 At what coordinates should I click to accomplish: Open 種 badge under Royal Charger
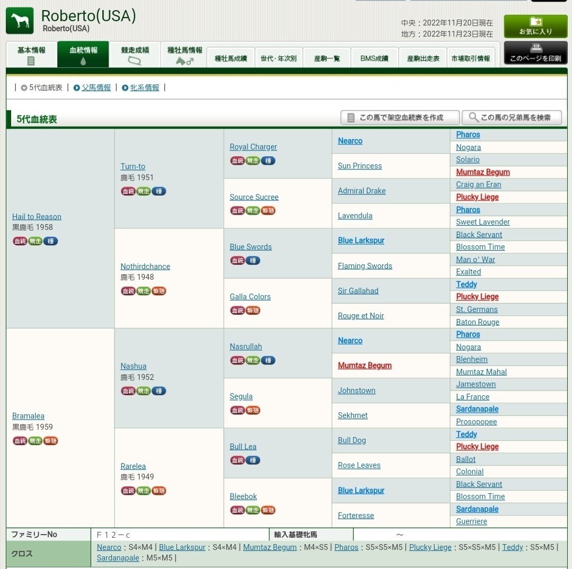(268, 161)
